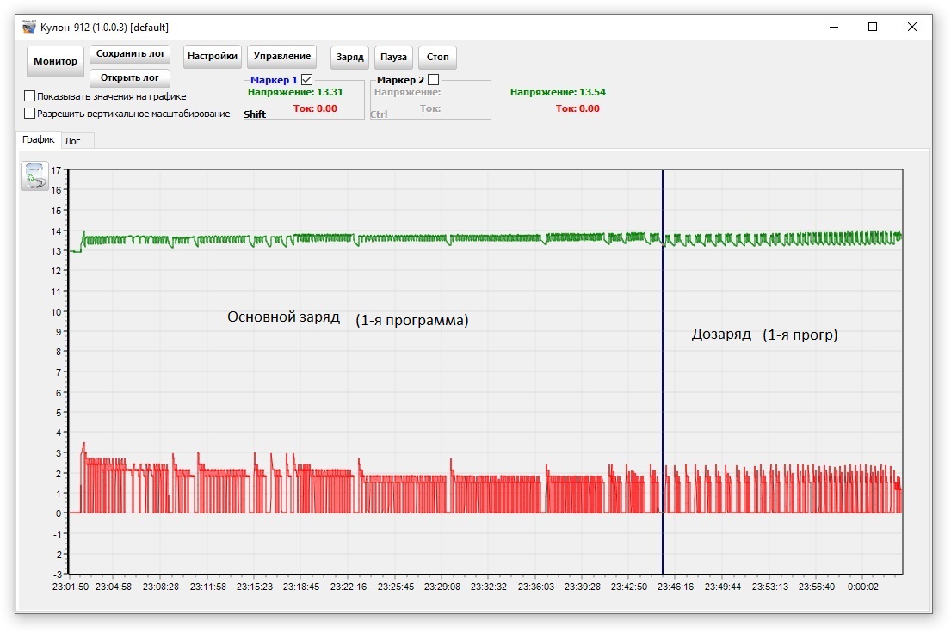Toggle Разрешить вертикальное масштабирование checkbox
Screen dimensions: 951x633
point(30,113)
